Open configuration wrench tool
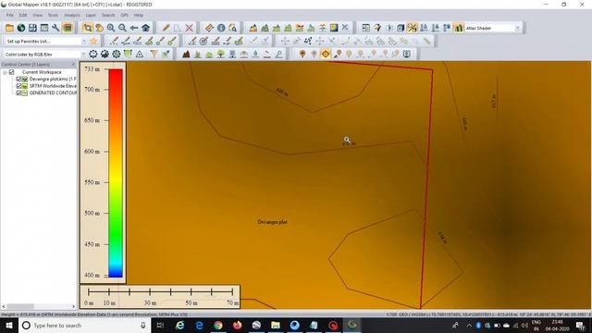 (x=55, y=28)
